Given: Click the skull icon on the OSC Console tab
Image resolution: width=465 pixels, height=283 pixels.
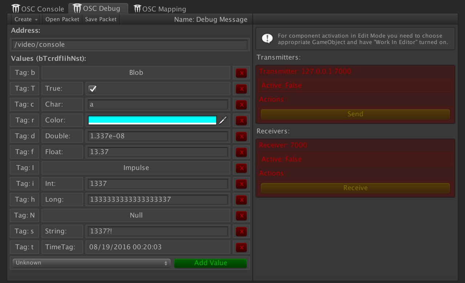Looking at the screenshot, I should click(x=15, y=8).
